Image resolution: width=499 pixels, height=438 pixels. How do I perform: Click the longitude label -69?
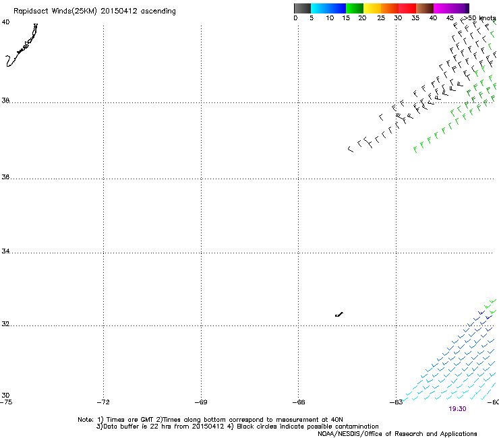click(201, 402)
